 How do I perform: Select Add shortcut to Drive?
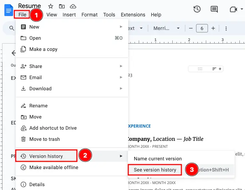(72, 128)
